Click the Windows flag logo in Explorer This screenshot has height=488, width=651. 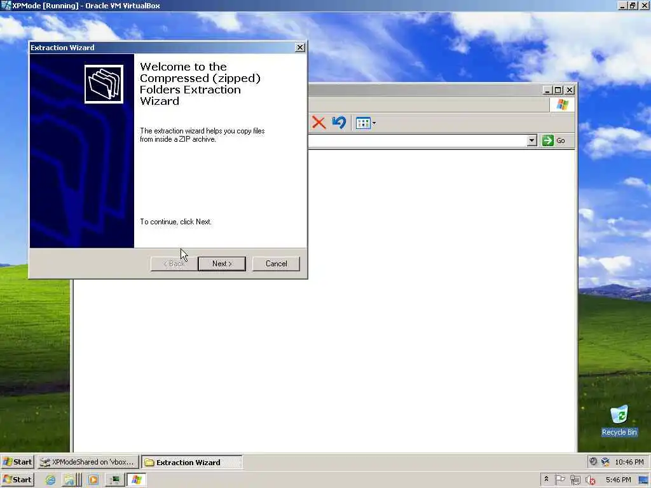563,105
